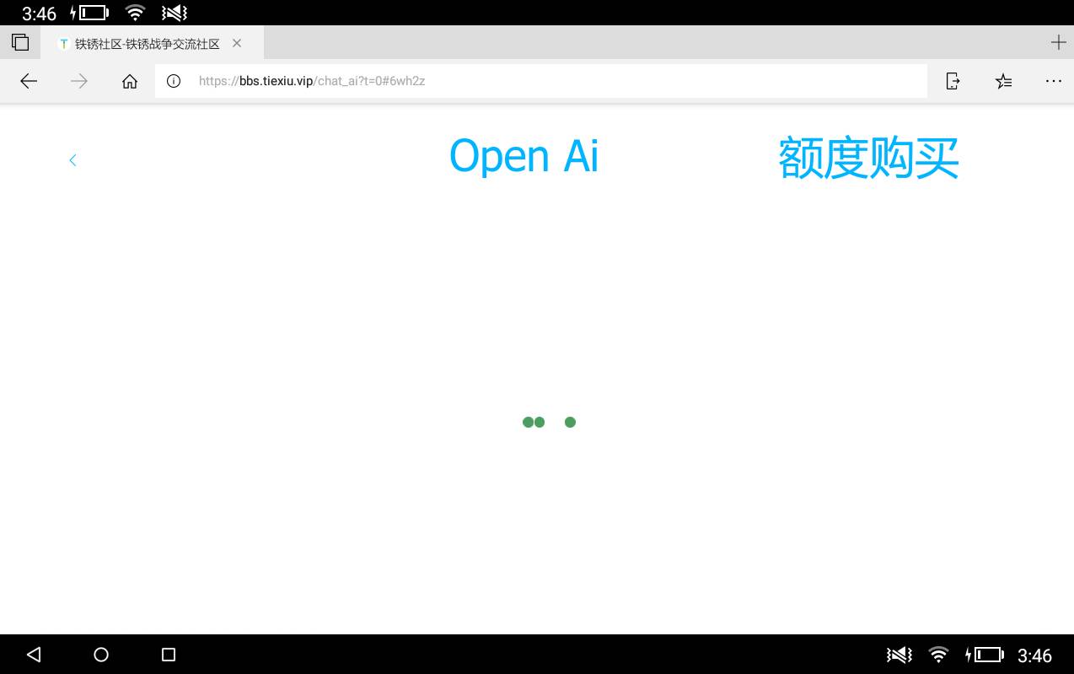1074x674 pixels.
Task: Open Android recent apps square button
Action: (x=169, y=655)
